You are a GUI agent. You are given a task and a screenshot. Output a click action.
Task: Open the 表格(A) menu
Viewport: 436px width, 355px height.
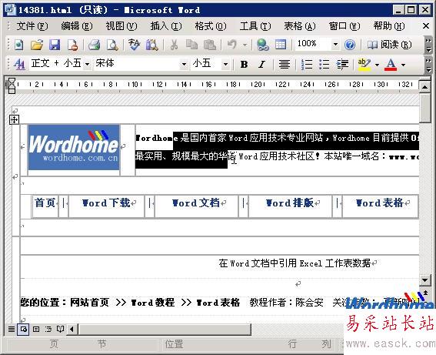[x=300, y=26]
